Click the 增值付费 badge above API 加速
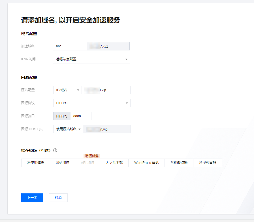 [x=92, y=156]
